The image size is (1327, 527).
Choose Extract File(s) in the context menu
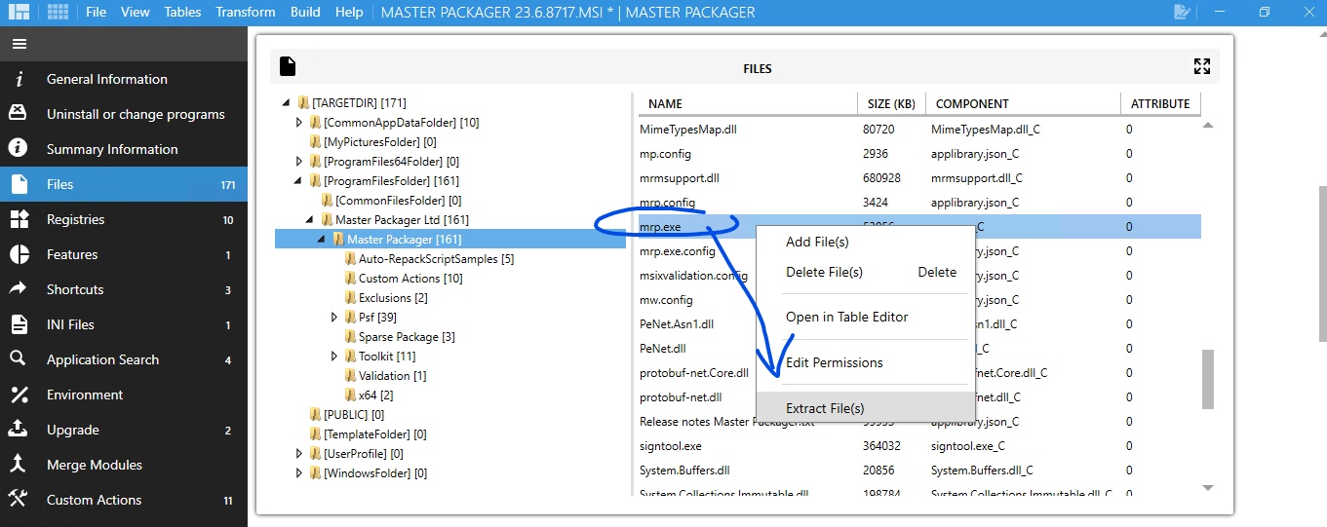pos(866,408)
